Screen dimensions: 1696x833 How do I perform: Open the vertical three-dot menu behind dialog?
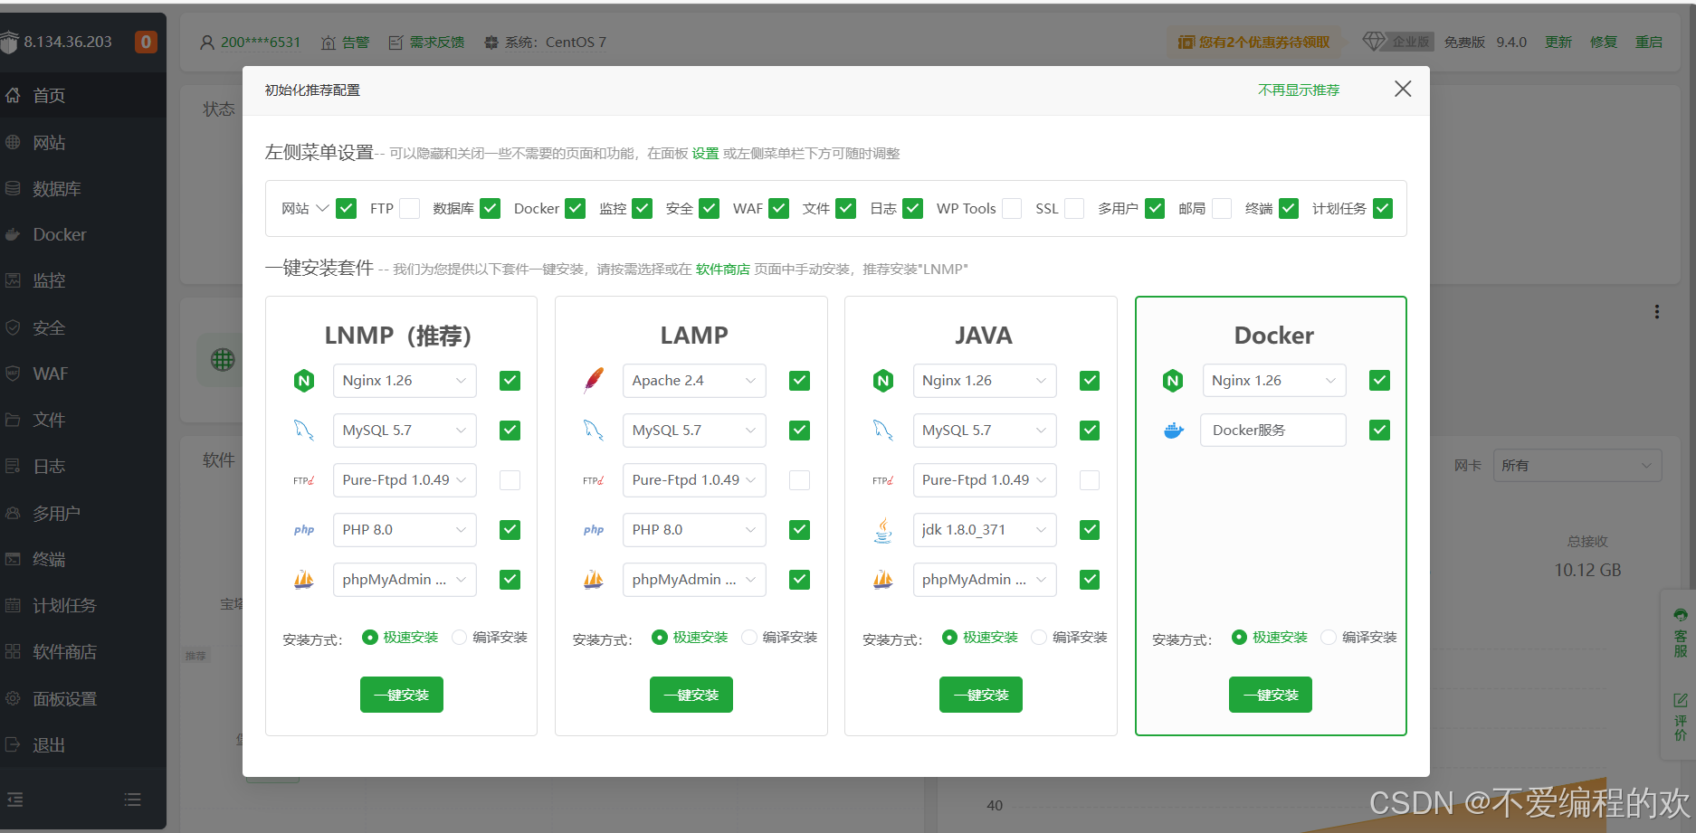coord(1657,312)
